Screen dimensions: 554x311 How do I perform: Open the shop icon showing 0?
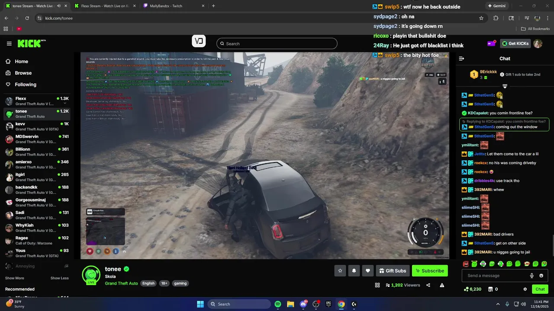pyautogui.click(x=493, y=289)
